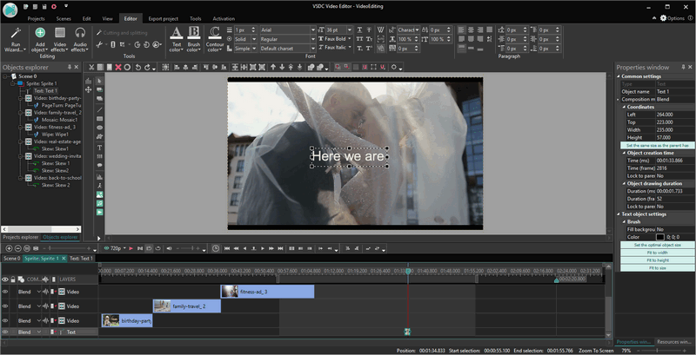Click Fit to width button
The width and height of the screenshot is (696, 355).
658,253
